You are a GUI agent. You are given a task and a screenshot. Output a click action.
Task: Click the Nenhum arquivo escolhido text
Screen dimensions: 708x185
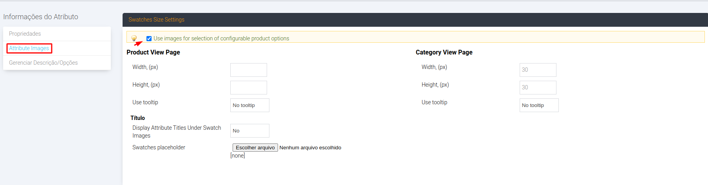point(310,147)
